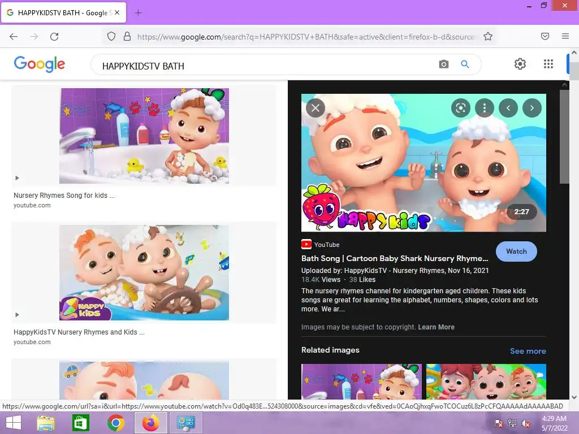
Task: Open the partially visible third result thumbnail
Action: 144,380
